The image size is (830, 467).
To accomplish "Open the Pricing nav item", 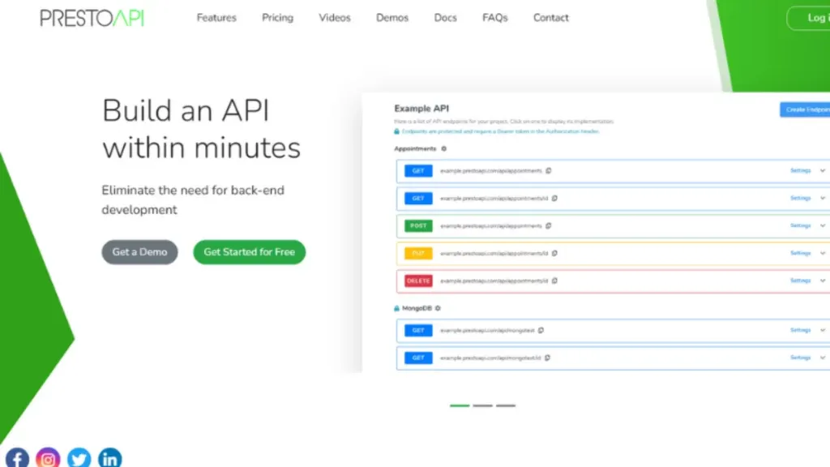I will point(277,18).
